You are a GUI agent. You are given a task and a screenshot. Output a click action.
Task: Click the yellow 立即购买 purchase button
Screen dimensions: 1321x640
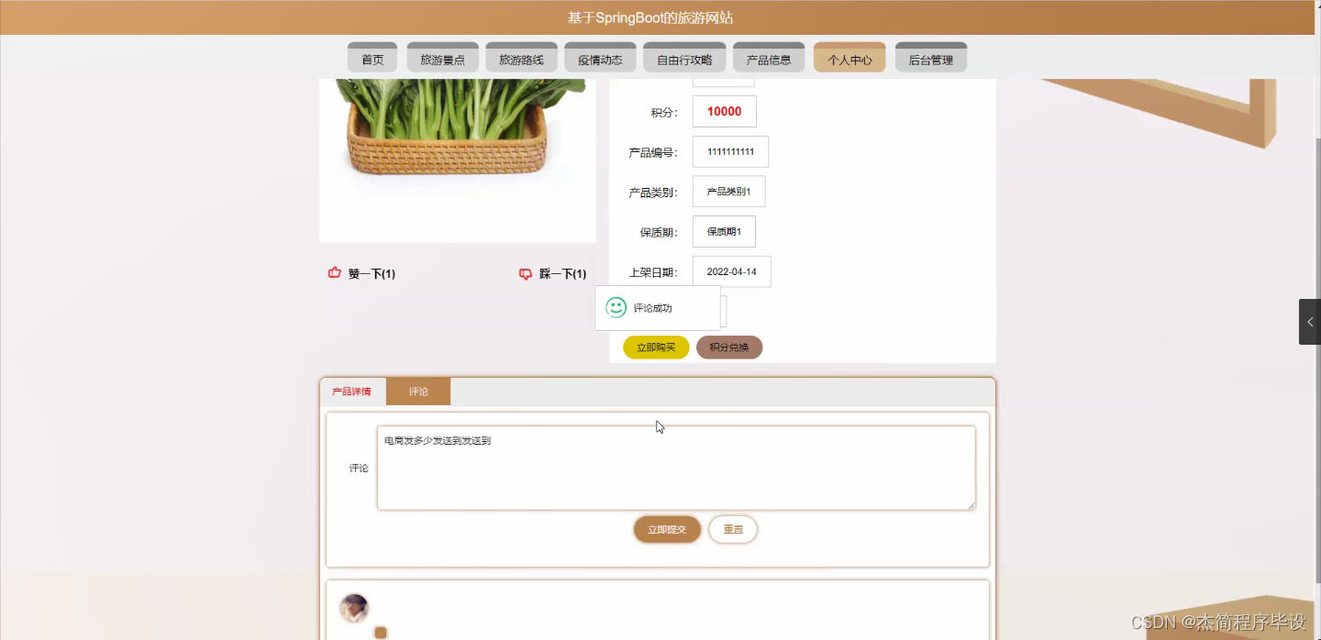tap(656, 347)
